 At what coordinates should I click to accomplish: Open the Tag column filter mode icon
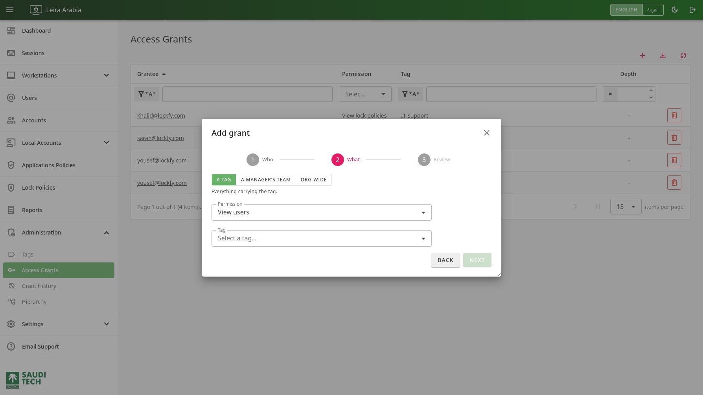click(x=410, y=94)
